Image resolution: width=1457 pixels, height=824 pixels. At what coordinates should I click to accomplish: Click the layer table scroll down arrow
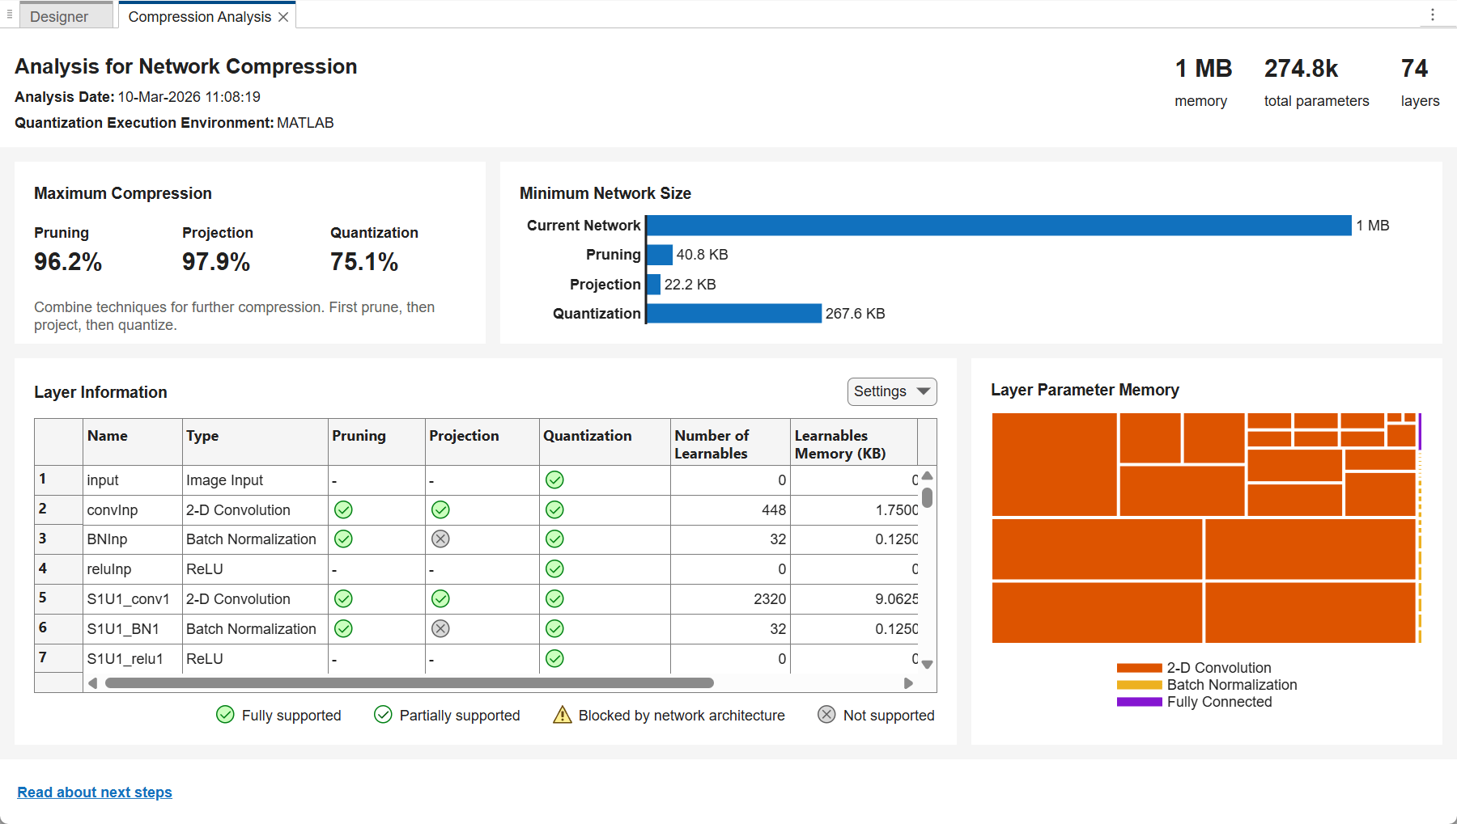coord(928,665)
